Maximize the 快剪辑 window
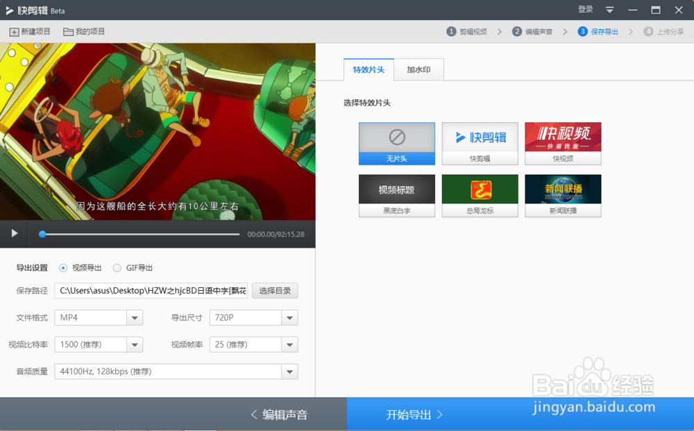 tap(656, 10)
